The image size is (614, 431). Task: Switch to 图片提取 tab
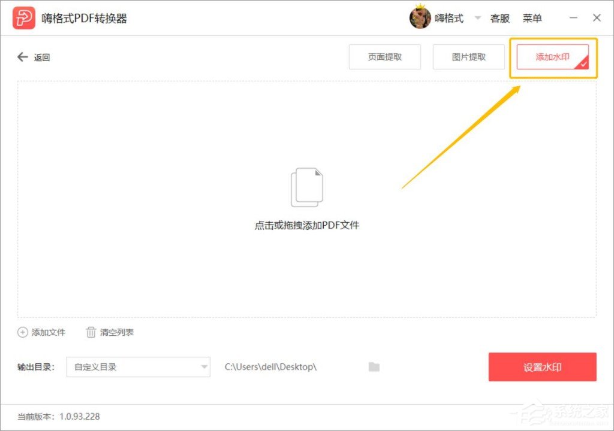tap(469, 57)
